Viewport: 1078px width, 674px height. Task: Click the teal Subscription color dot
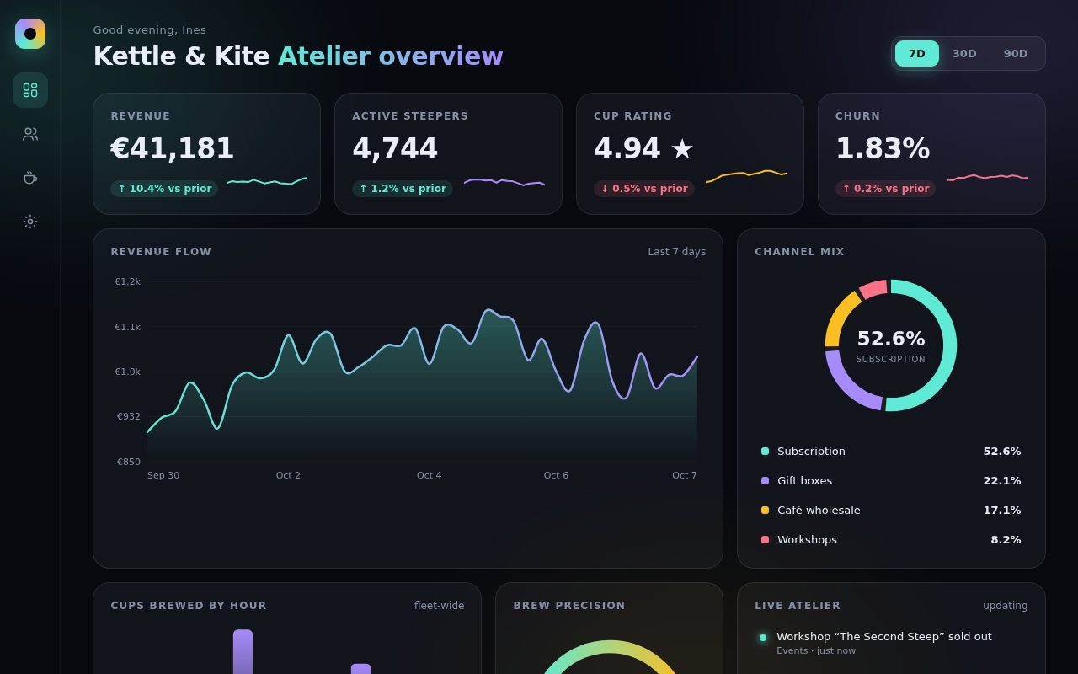(765, 452)
